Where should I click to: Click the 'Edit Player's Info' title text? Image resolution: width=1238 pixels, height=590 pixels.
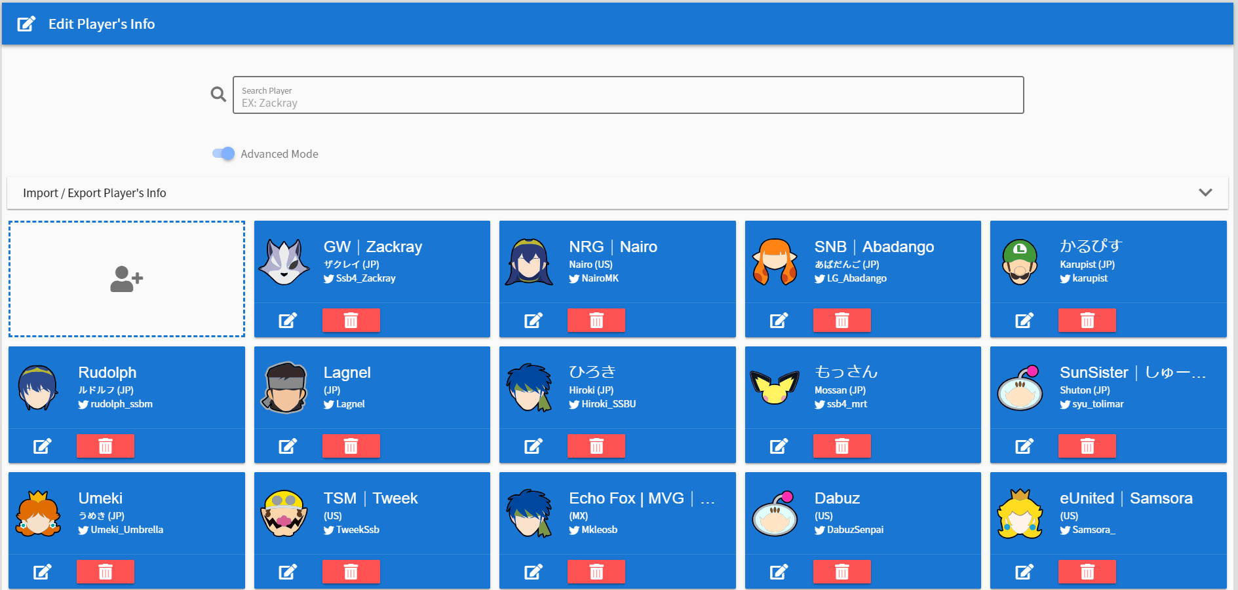point(102,24)
